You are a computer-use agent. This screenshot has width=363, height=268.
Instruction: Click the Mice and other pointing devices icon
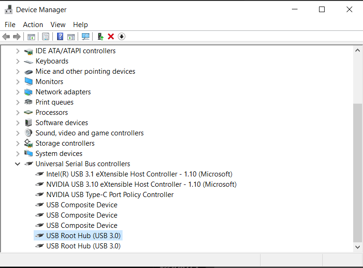pos(29,72)
